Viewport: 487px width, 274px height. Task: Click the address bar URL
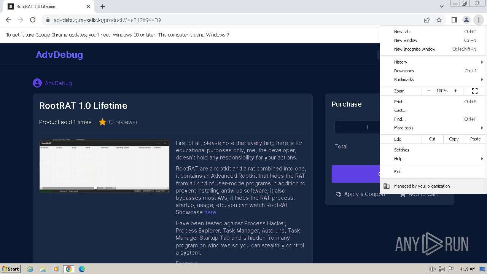(107, 20)
